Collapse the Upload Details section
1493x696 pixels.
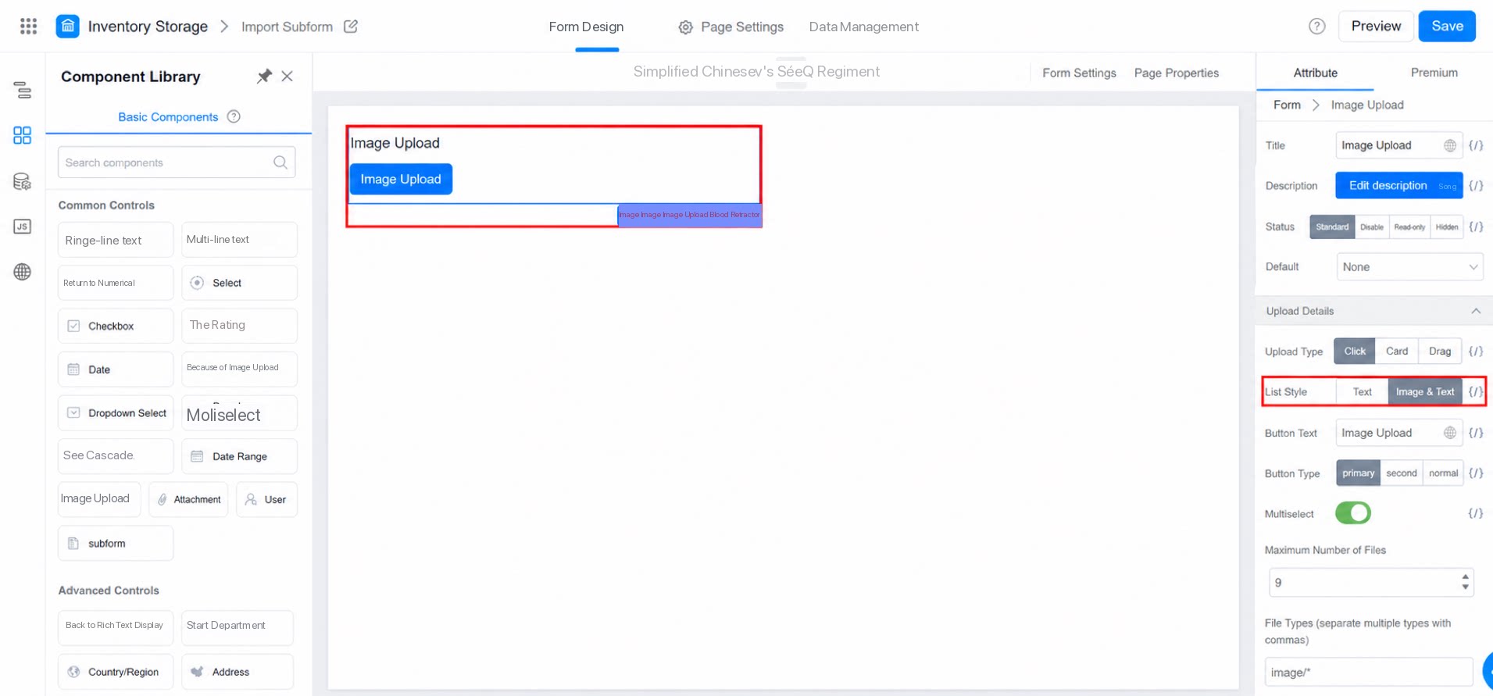click(1476, 311)
